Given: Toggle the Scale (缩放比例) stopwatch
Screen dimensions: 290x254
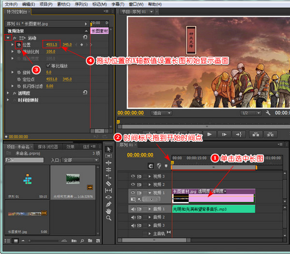Looking at the screenshot, I should click(x=19, y=52).
